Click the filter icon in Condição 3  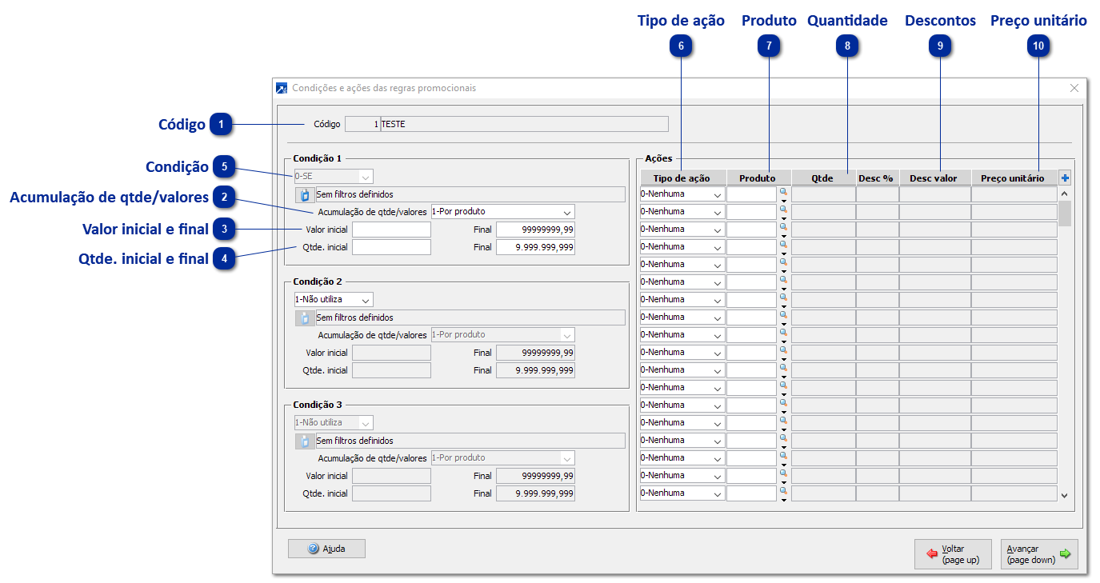tap(305, 441)
